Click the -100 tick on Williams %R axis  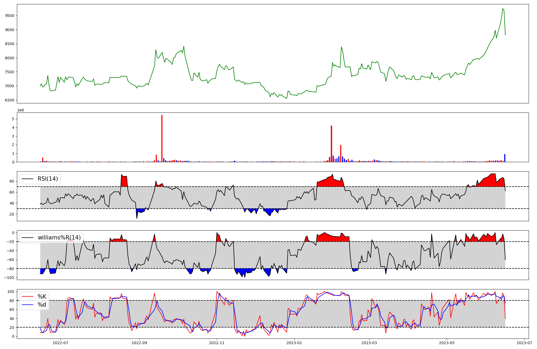coord(10,278)
